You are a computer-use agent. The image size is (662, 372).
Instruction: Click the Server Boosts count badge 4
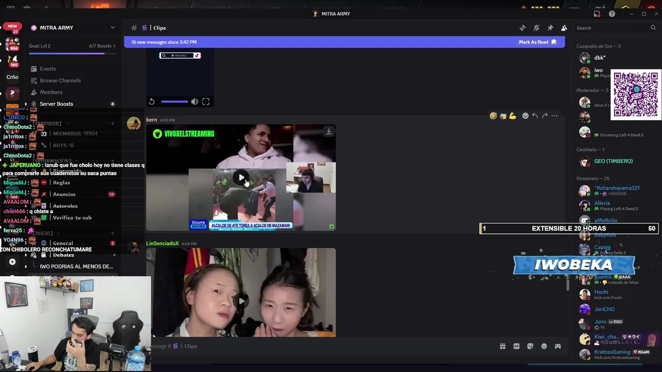click(x=112, y=104)
